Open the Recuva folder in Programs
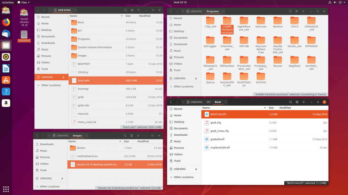The width and height of the screenshot is (348, 195). click(278, 62)
